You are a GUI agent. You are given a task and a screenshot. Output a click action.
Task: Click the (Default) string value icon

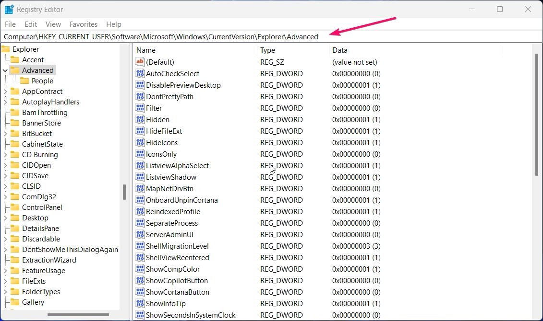pyautogui.click(x=140, y=62)
